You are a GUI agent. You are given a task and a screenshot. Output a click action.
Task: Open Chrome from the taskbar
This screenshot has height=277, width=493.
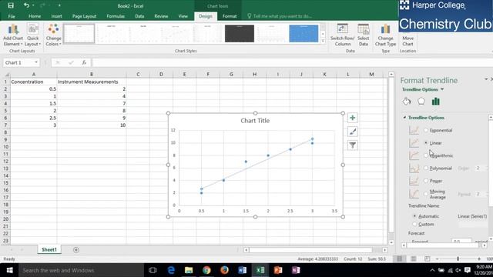pos(206,270)
